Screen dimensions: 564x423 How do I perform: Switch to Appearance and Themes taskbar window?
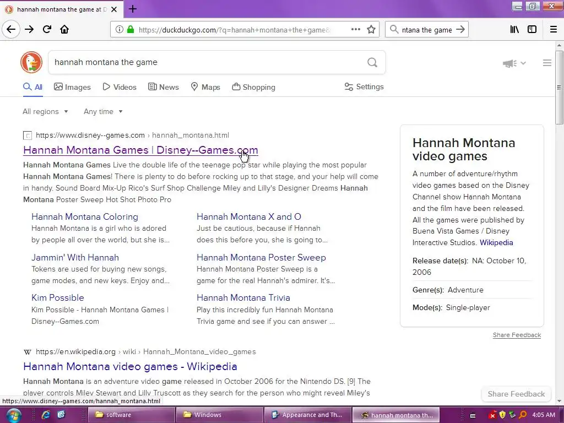(x=308, y=415)
